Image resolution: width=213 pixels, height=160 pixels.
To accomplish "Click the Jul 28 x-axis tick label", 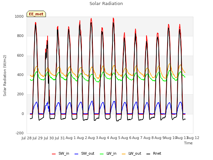I will 27,138.
